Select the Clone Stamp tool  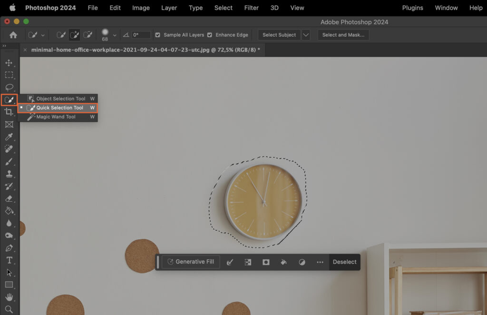tap(10, 174)
